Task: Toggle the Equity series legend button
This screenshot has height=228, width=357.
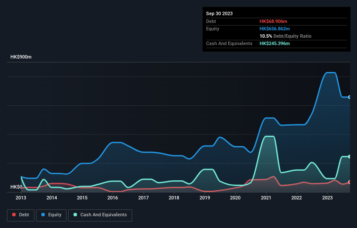Action: pyautogui.click(x=51, y=215)
